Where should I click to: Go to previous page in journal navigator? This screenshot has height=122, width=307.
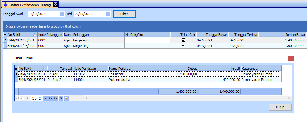coord(22,98)
